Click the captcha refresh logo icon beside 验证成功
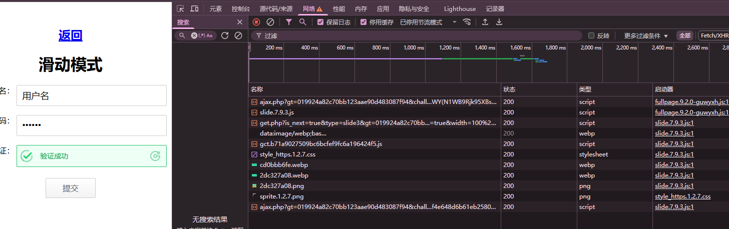This screenshot has height=229, width=729. (155, 156)
